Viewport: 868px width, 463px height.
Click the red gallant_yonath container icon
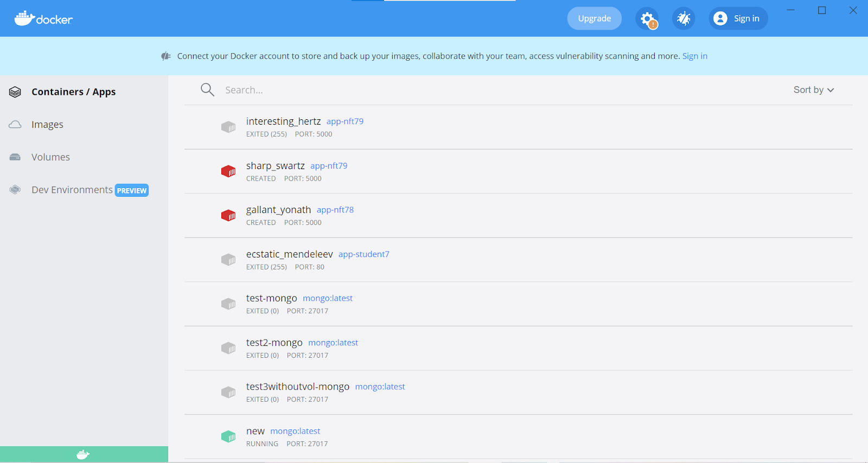click(x=228, y=215)
